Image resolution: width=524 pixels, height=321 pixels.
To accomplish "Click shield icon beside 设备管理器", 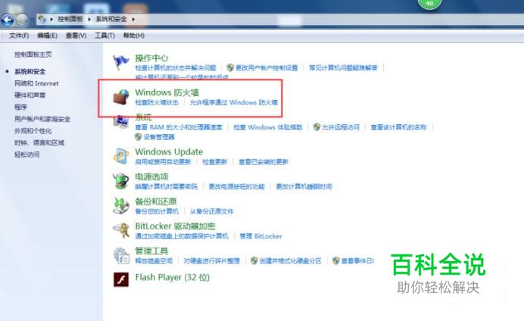I will pos(138,136).
